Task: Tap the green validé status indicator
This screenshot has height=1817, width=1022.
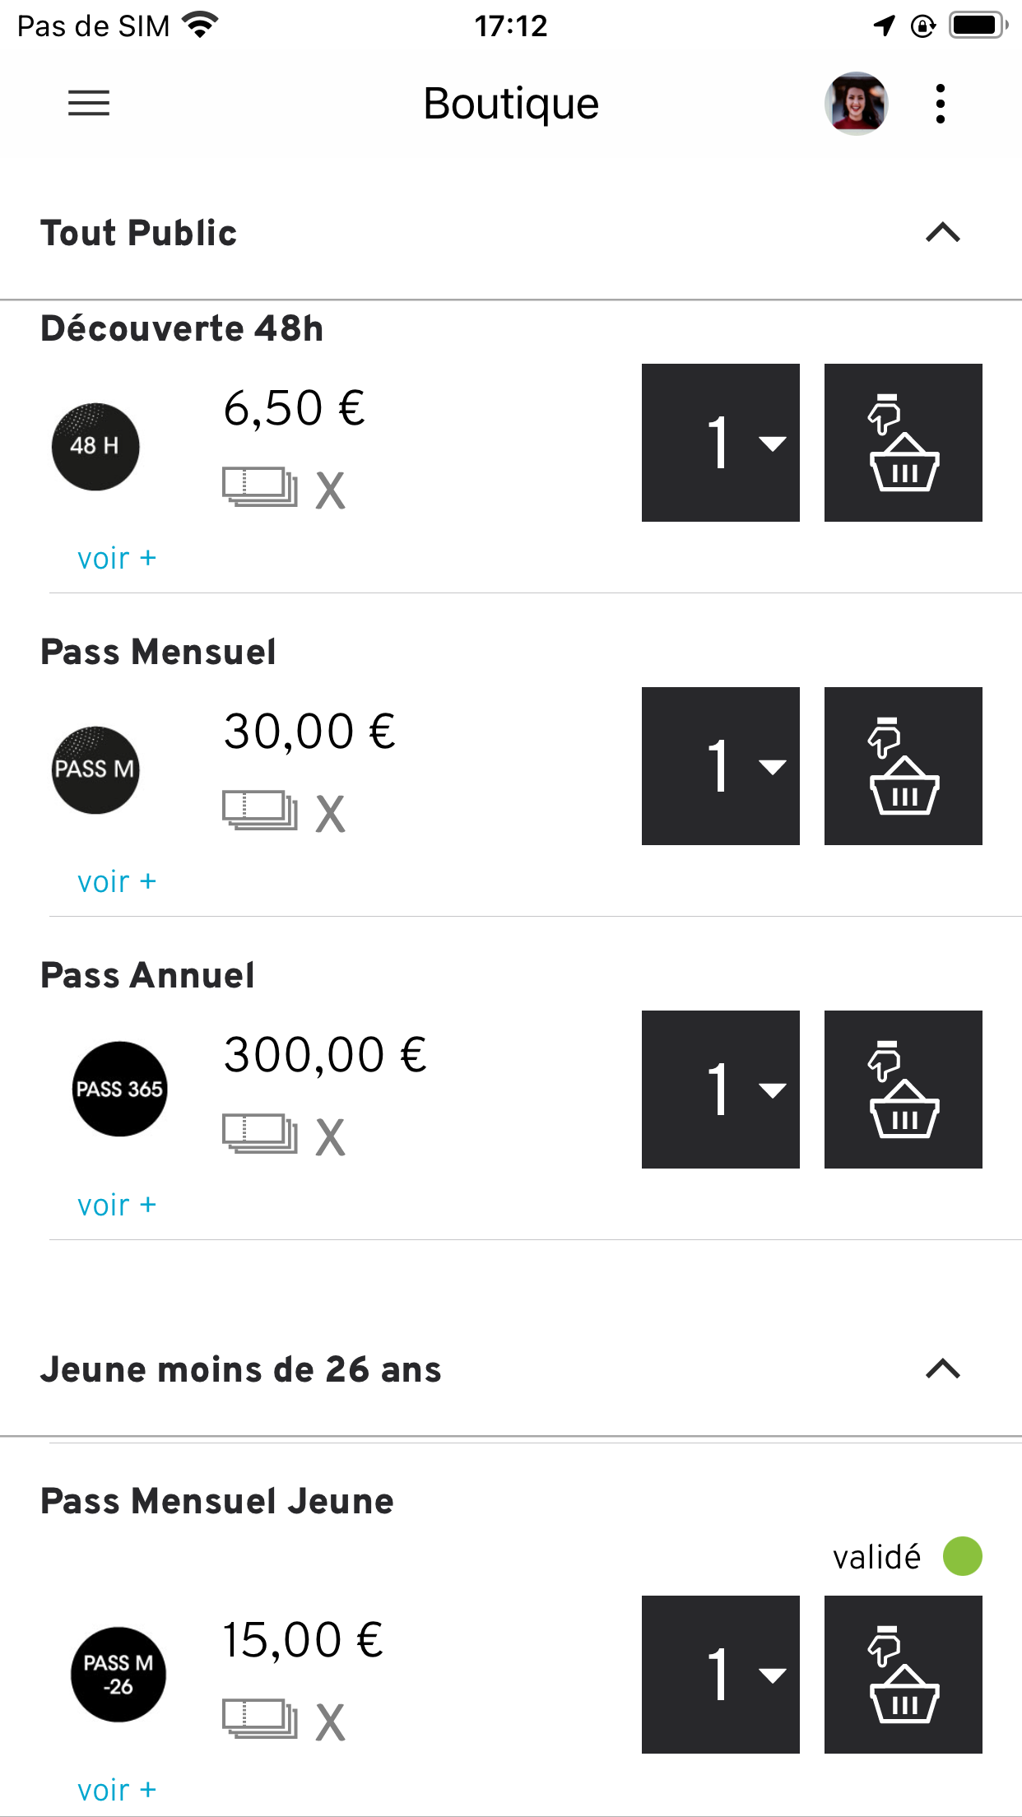Action: click(x=962, y=1556)
